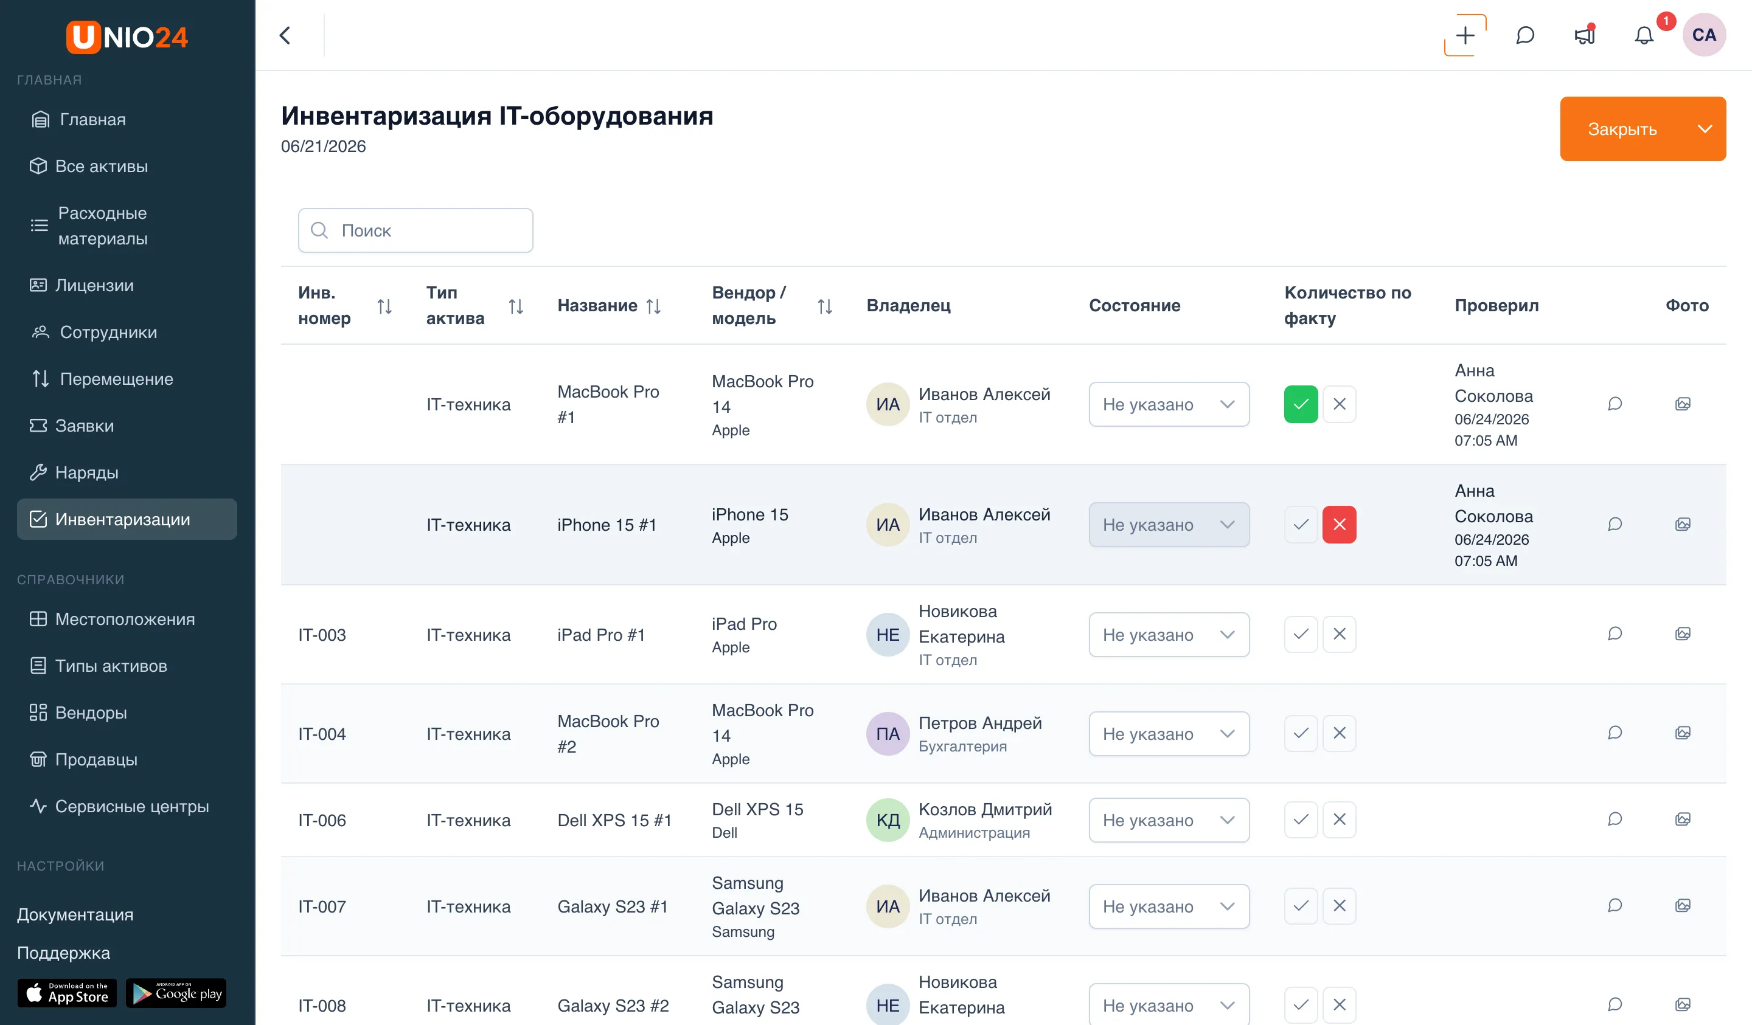Screen dimensions: 1752x1025
Task: Open comment for Dell XPS 15 #1 row
Action: tap(1615, 820)
